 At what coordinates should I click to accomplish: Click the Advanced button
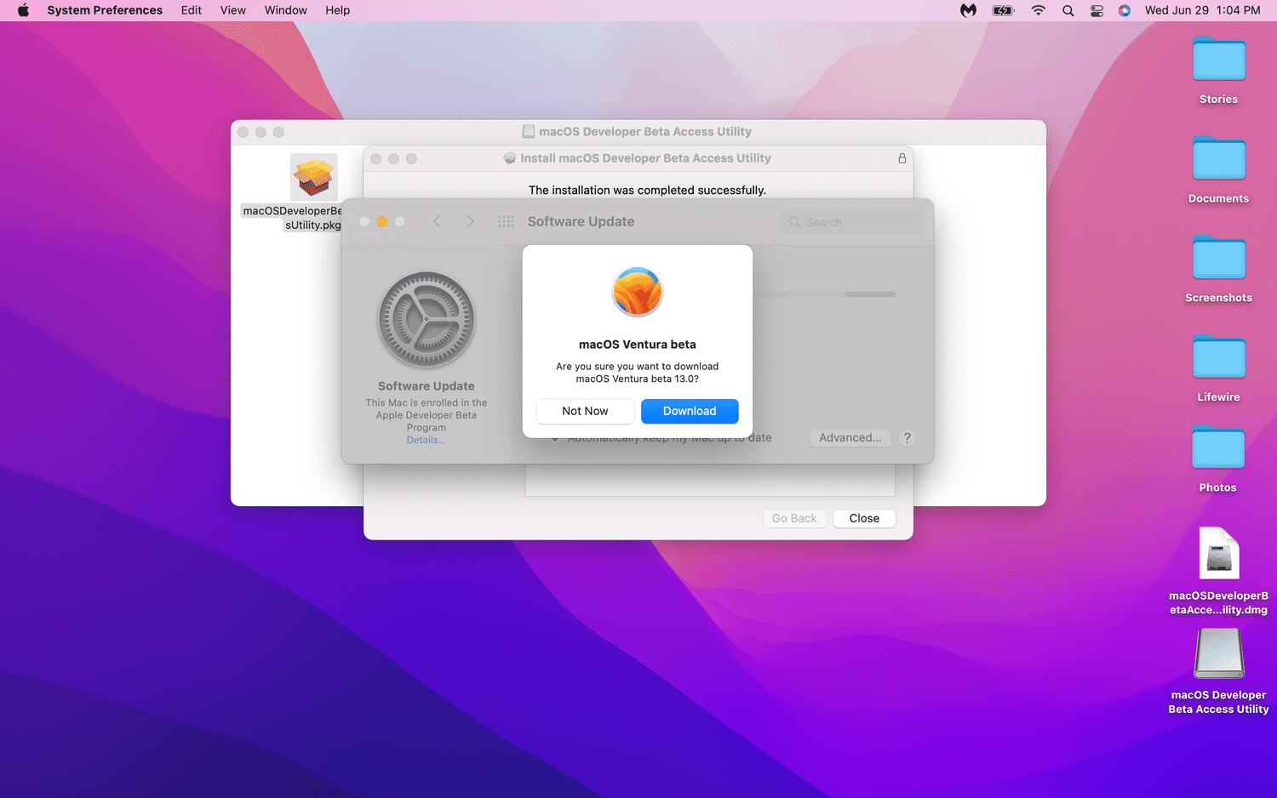pos(850,437)
